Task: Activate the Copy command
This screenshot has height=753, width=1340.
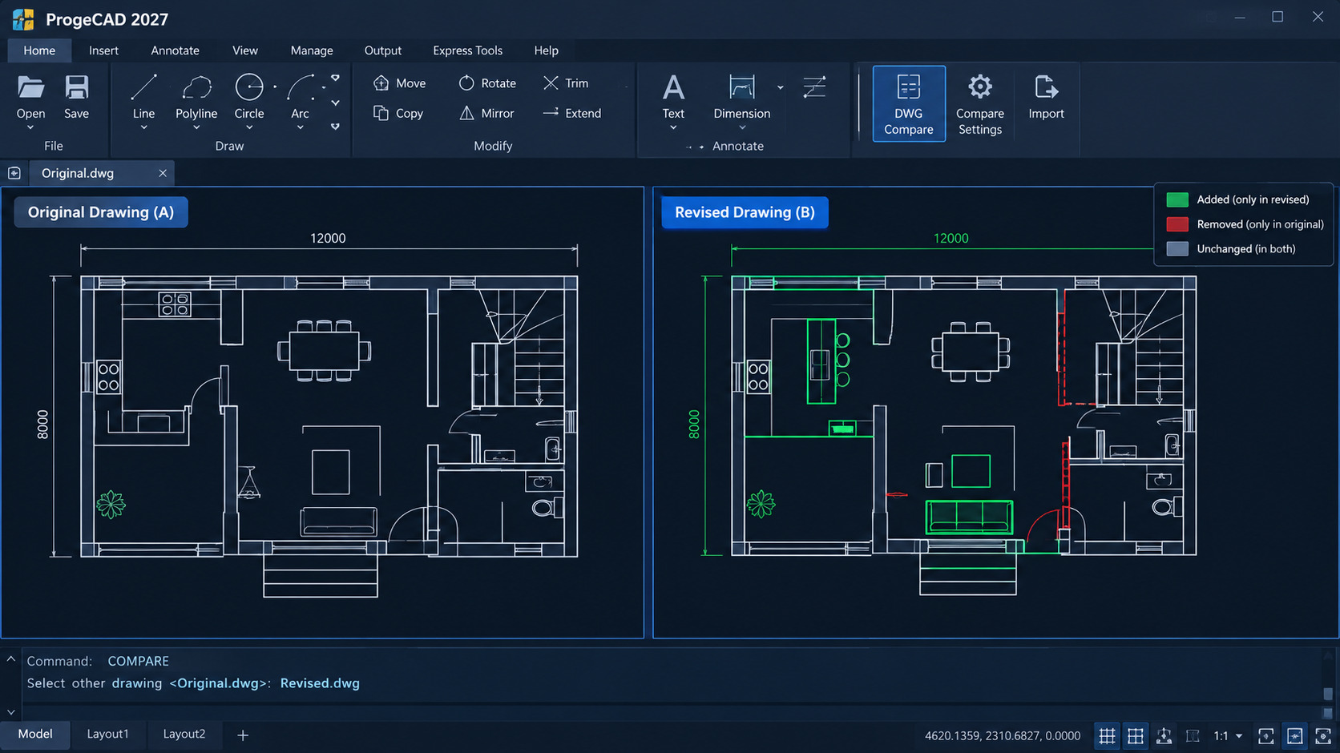Action: (398, 114)
